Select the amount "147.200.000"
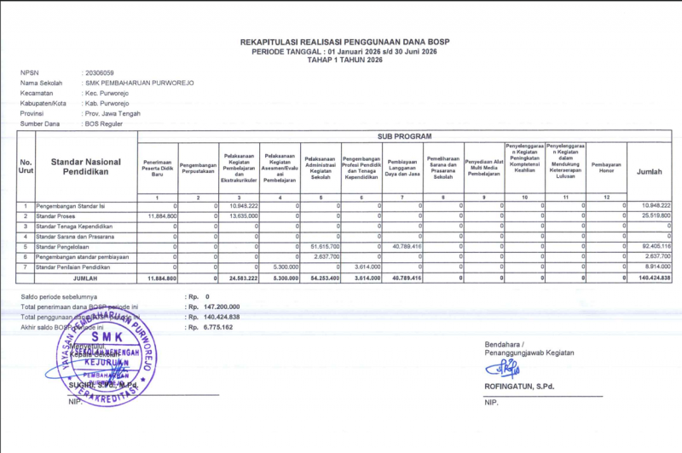 222,307
